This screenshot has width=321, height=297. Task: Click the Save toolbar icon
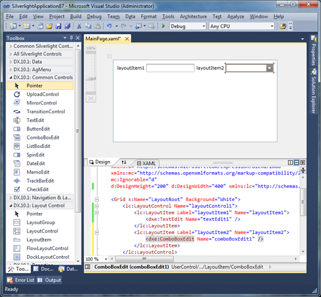59,26
